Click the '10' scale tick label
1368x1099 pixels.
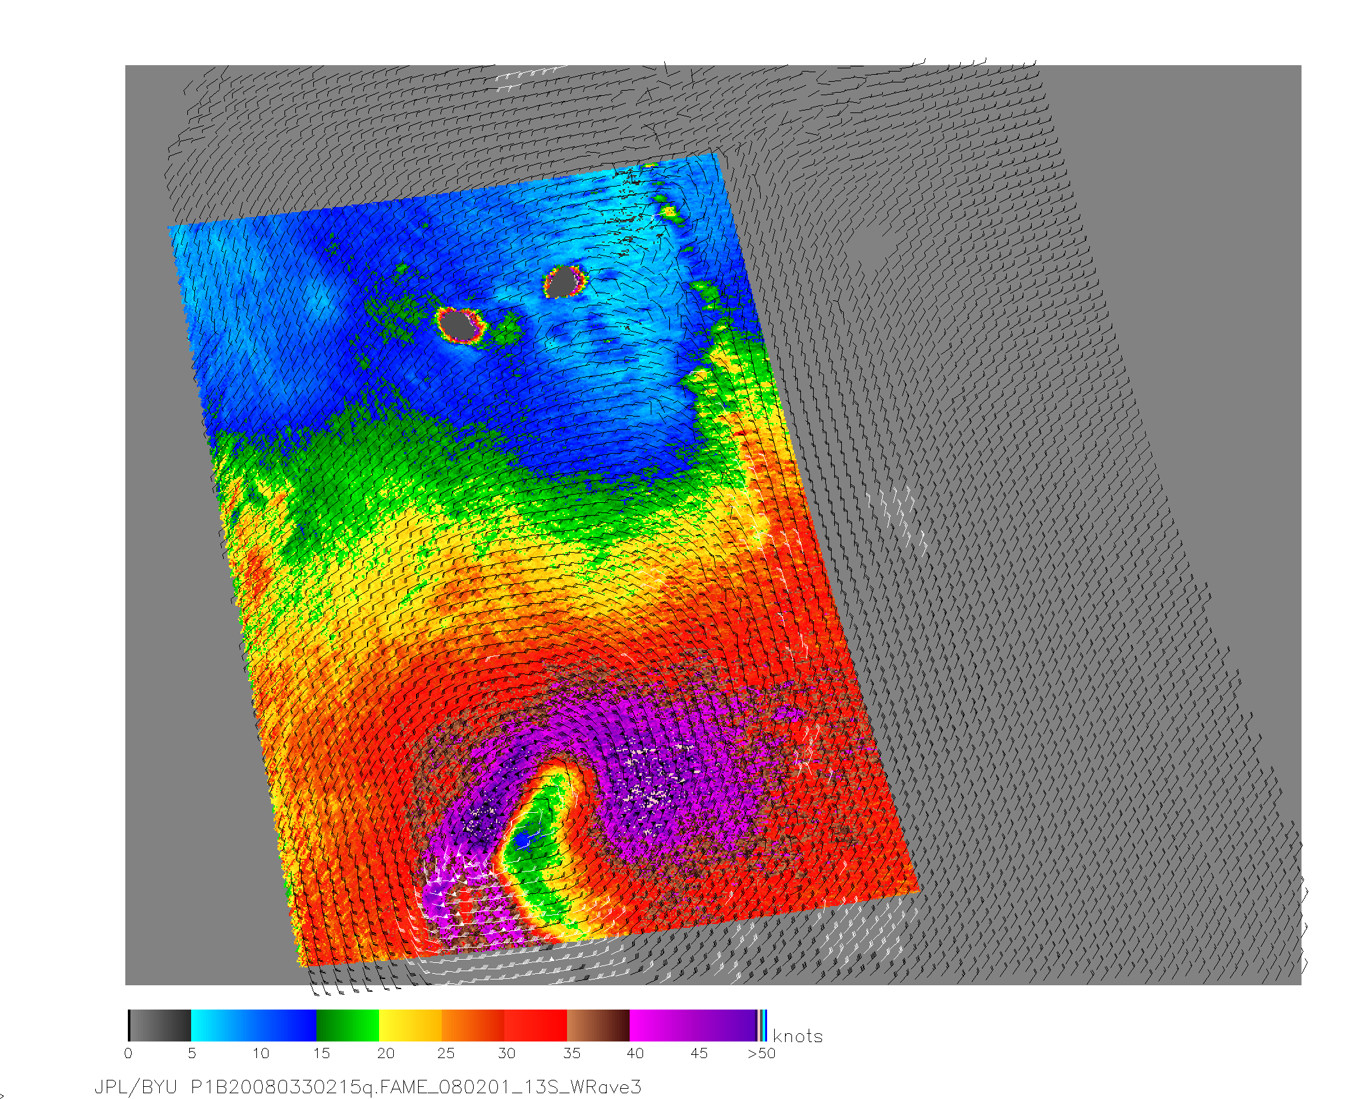[x=261, y=1054]
